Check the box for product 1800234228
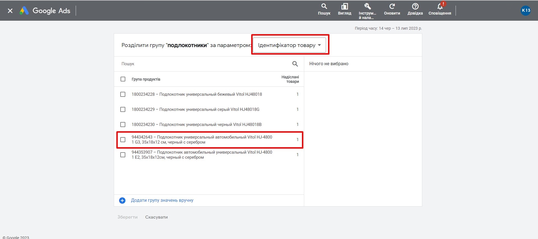Viewport: 538px width, 239px height. coord(123,94)
